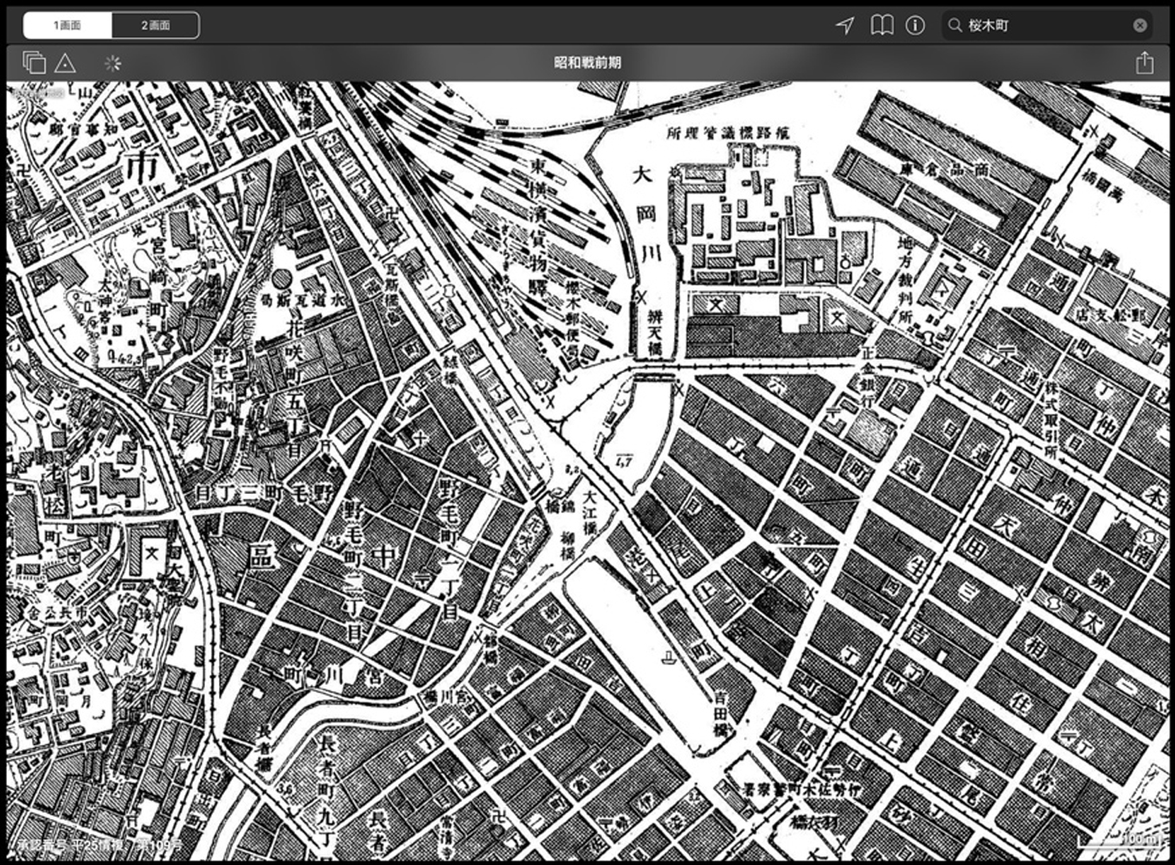This screenshot has width=1175, height=865.
Task: Clear the 桜木町 search text
Action: pyautogui.click(x=1140, y=25)
